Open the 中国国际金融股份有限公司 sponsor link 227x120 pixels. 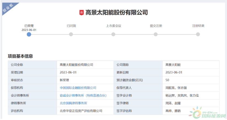[78, 88]
